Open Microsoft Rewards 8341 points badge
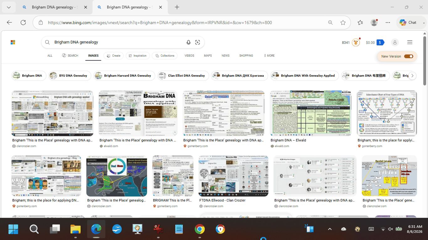428x240 pixels. (351, 43)
